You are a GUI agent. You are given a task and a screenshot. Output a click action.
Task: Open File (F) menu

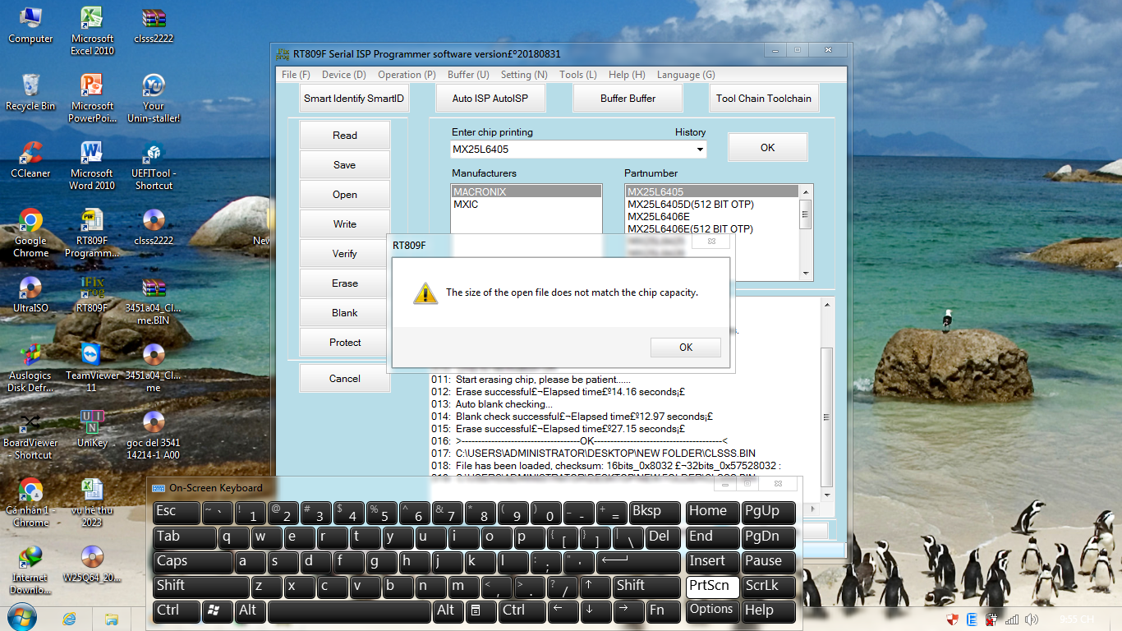click(x=296, y=75)
